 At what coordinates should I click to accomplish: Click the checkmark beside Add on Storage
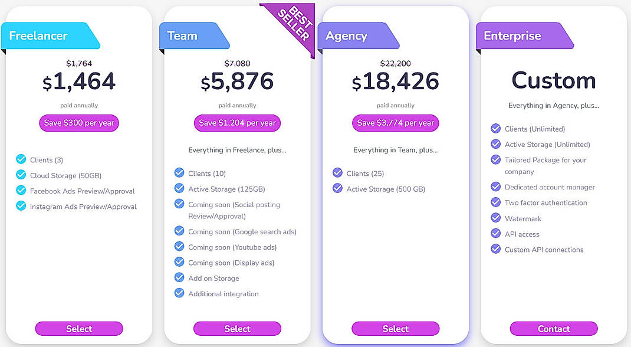pos(179,278)
